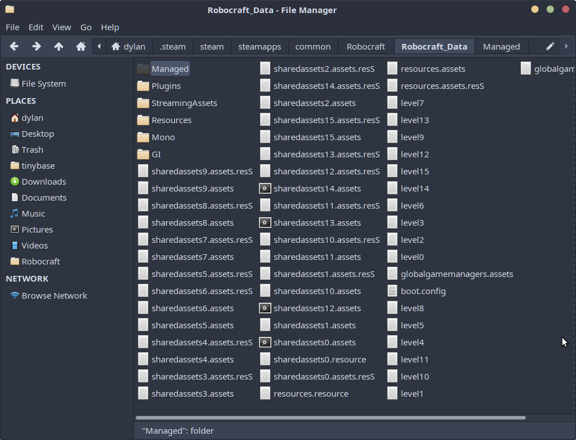Open the File menu
The width and height of the screenshot is (576, 440).
click(x=13, y=27)
